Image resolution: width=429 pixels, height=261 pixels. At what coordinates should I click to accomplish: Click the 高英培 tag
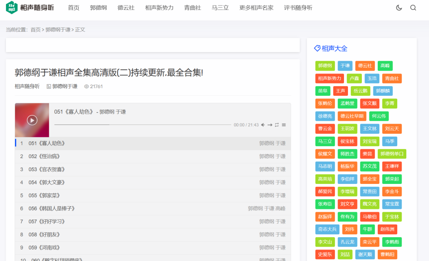click(x=325, y=179)
